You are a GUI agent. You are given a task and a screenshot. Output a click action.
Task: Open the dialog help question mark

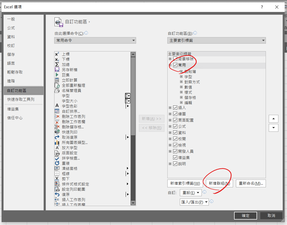click(x=262, y=7)
